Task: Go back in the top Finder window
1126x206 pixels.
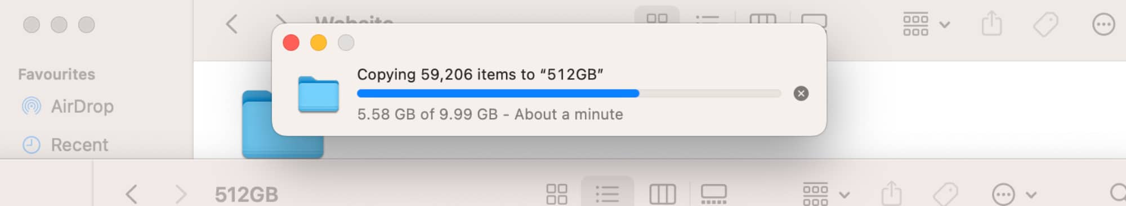Action: [x=231, y=24]
